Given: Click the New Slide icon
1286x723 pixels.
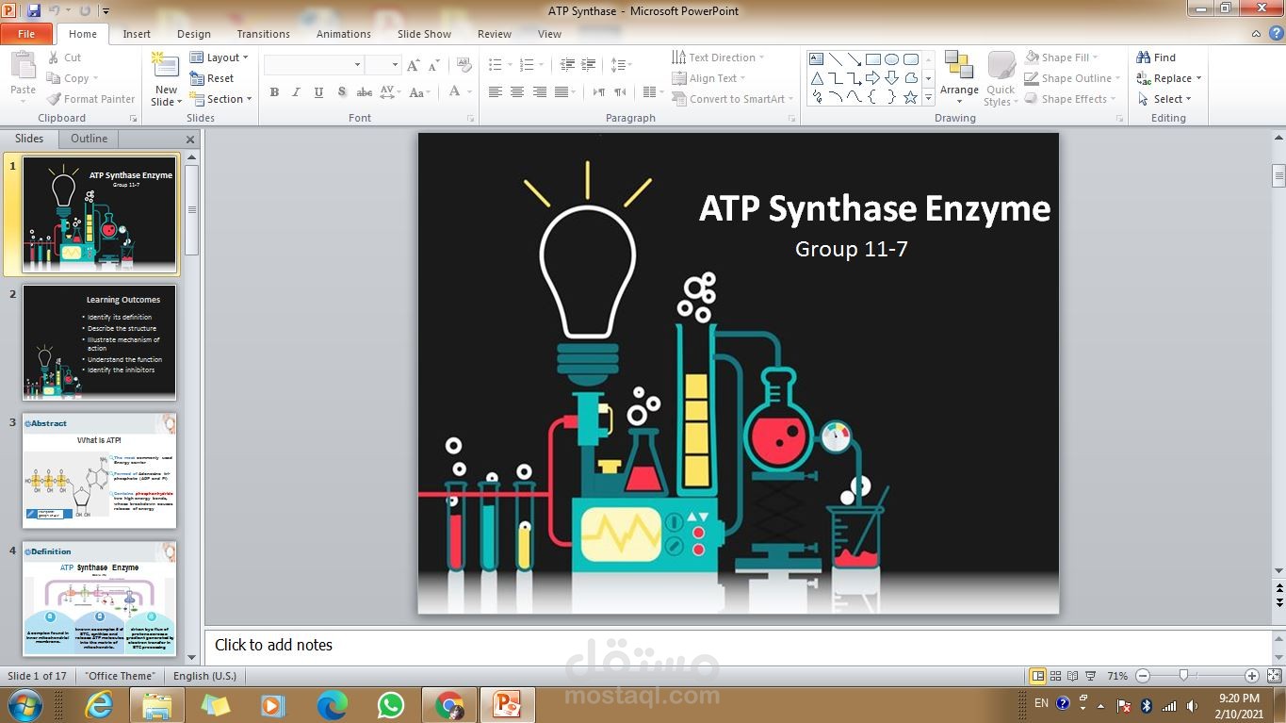Looking at the screenshot, I should click(166, 70).
